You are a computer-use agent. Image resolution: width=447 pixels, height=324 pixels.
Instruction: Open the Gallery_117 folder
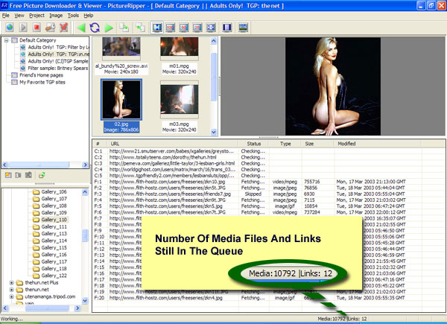[54, 261]
